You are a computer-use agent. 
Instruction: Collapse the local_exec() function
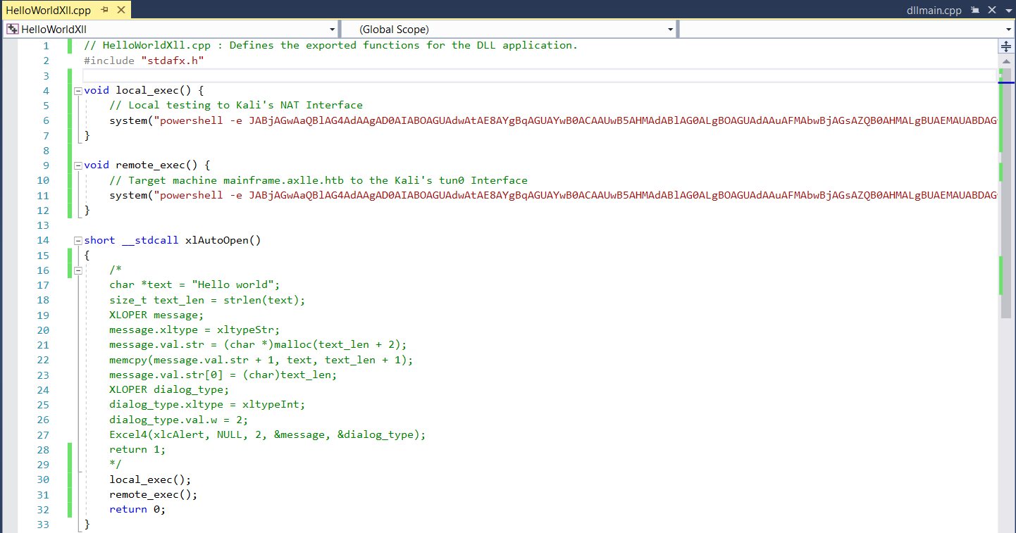click(x=78, y=91)
